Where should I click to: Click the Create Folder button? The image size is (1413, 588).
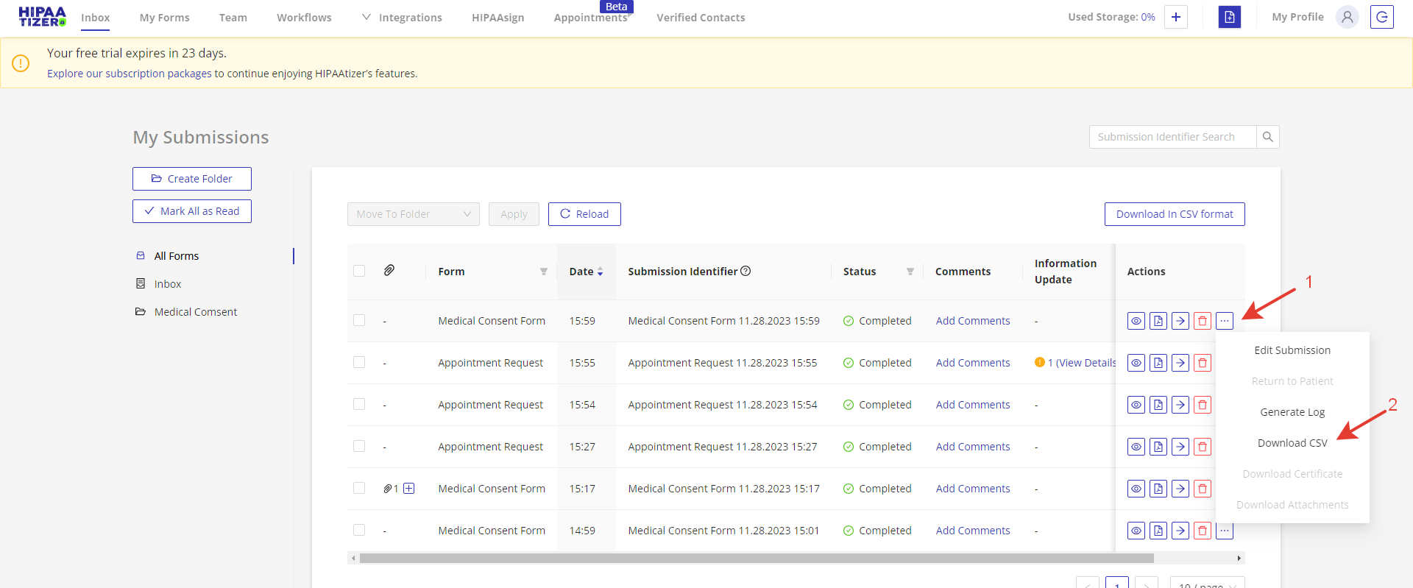coord(192,179)
